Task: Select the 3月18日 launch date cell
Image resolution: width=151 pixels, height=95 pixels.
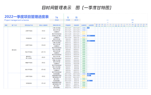Action: point(43,70)
